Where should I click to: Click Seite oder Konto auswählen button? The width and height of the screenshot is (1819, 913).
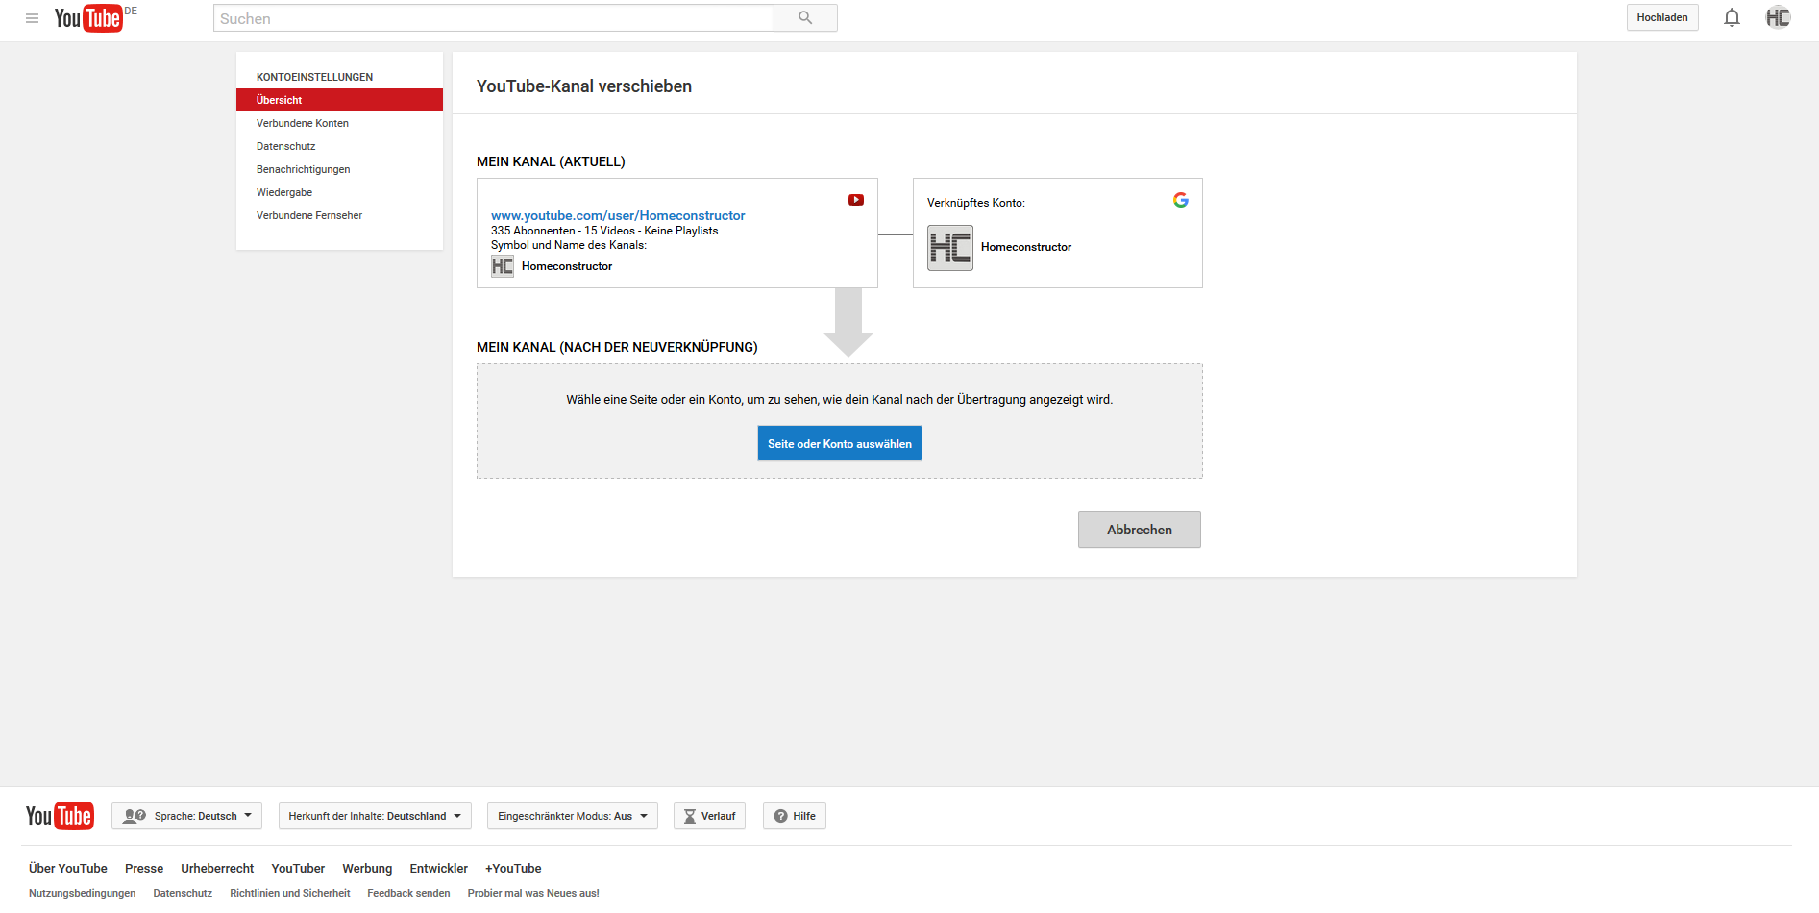[840, 443]
